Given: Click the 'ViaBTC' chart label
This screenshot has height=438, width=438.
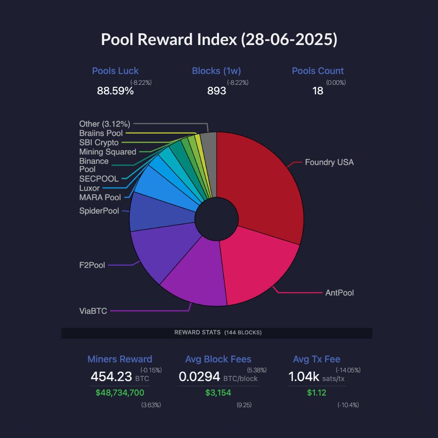Looking at the screenshot, I should click(93, 311).
